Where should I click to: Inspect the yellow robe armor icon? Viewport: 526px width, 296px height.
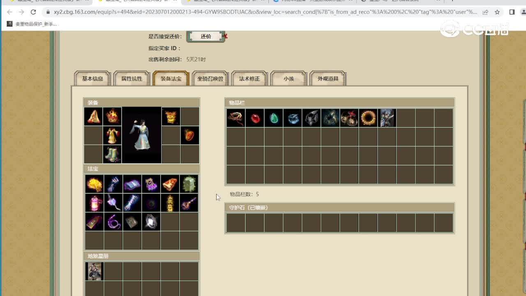112,136
